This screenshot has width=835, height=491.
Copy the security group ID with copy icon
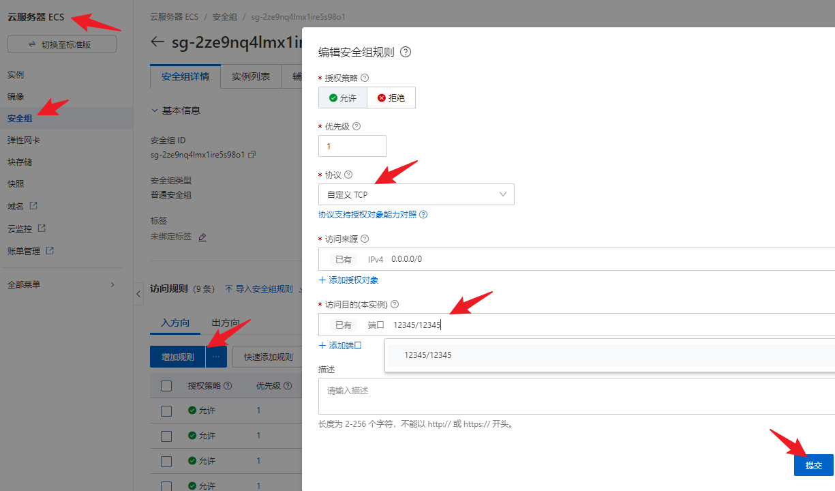(x=252, y=155)
